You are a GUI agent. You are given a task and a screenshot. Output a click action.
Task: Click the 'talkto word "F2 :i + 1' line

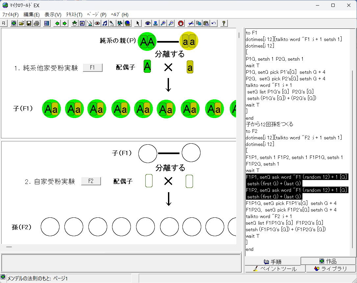click(x=269, y=216)
